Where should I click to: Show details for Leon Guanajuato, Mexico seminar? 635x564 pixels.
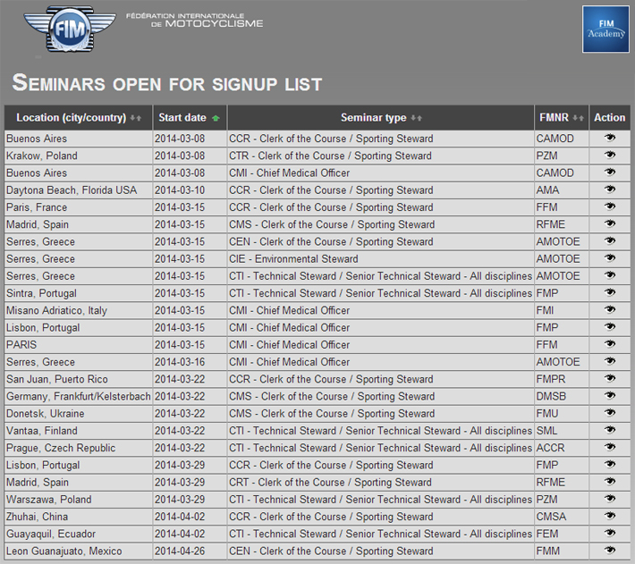click(x=610, y=551)
